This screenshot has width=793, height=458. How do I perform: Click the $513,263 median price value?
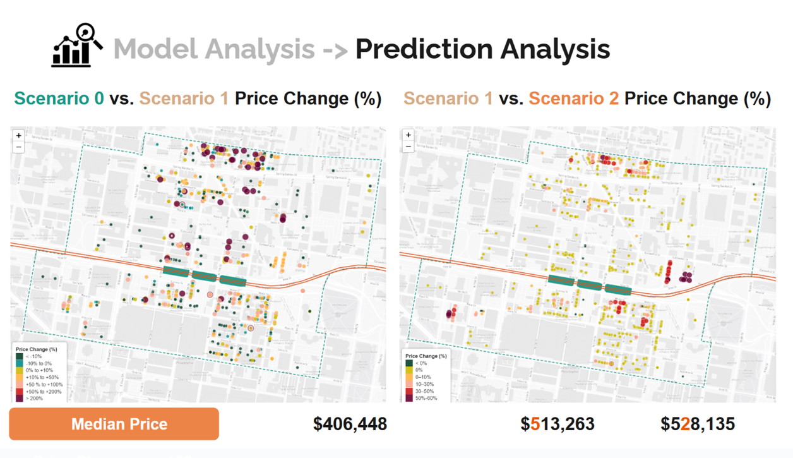(557, 423)
